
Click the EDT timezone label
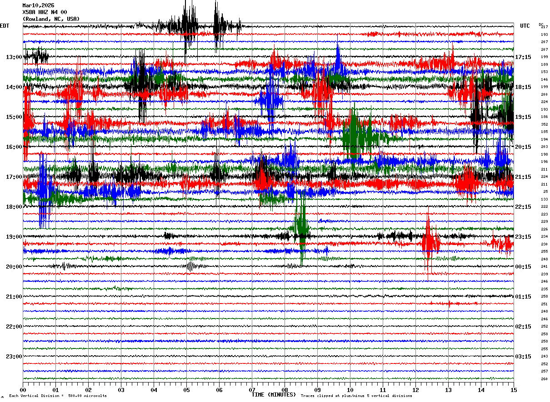pos(5,26)
